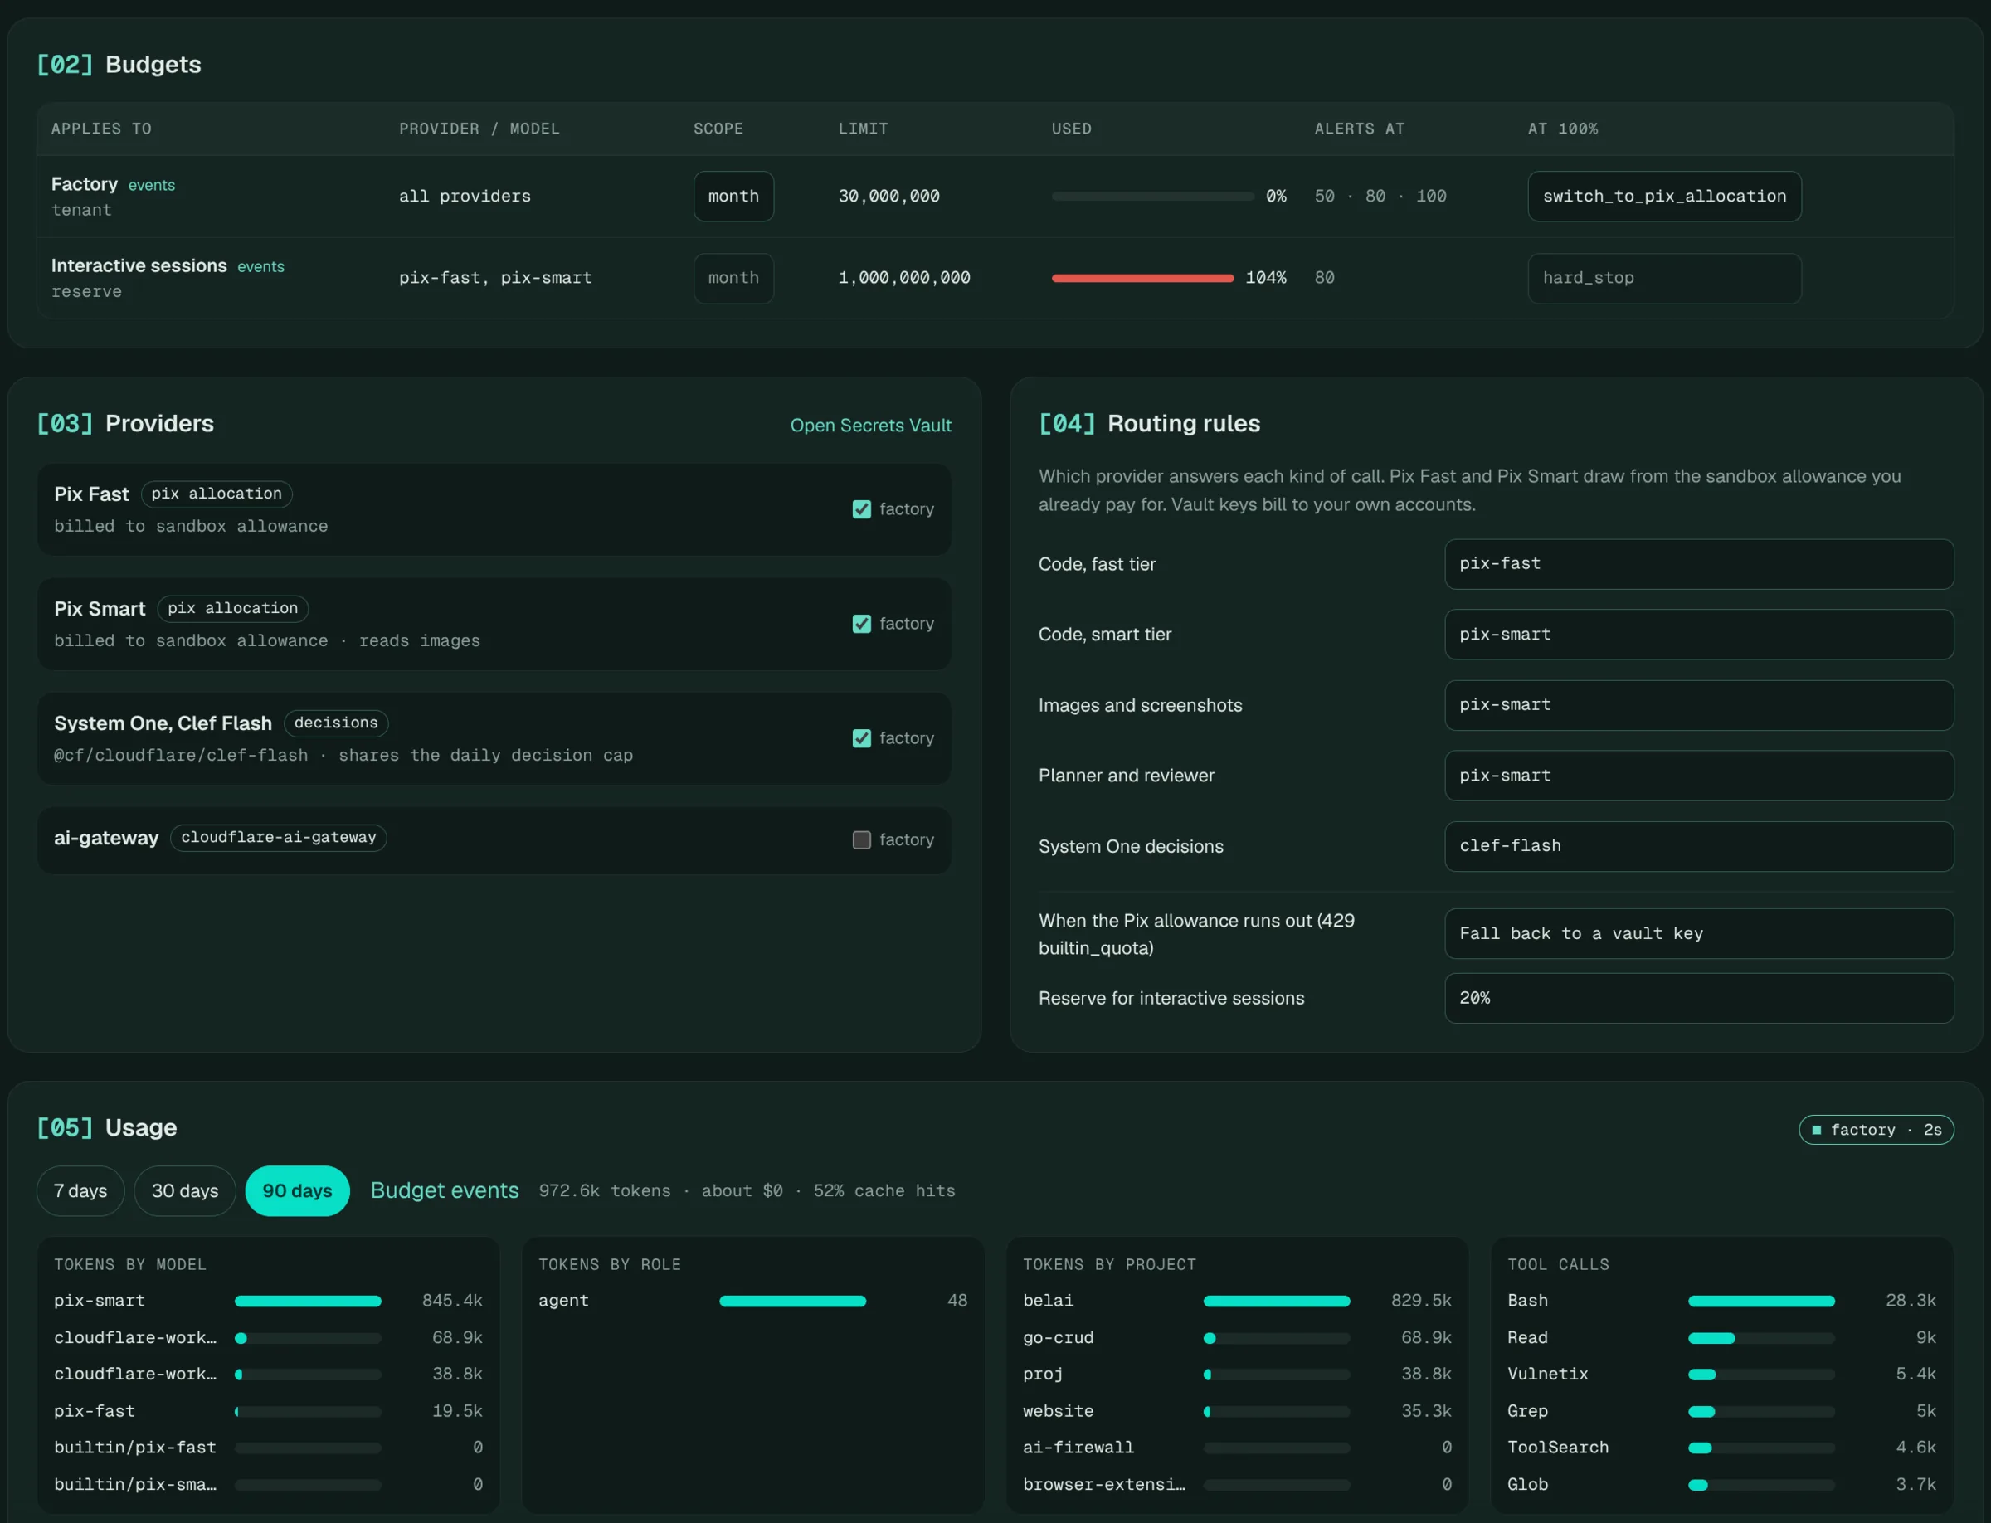
Task: Click the decisions tag on System One
Action: [335, 723]
